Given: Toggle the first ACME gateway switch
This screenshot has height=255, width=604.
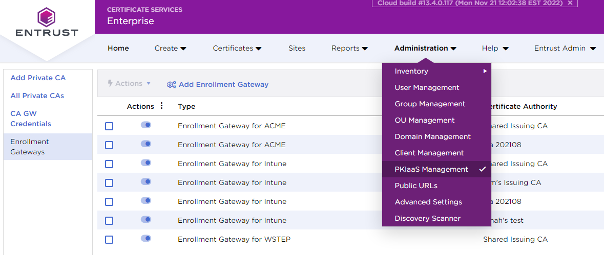Looking at the screenshot, I should [x=146, y=125].
